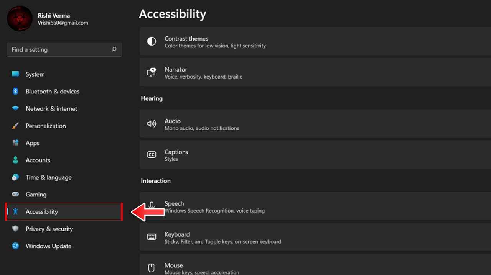
Task: Open Mouse keys settings
Action: [x=315, y=264]
